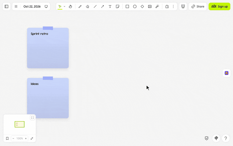This screenshot has height=146, width=233.
Task: Open the Oct 22, 2026 board title
Action: (32, 6)
